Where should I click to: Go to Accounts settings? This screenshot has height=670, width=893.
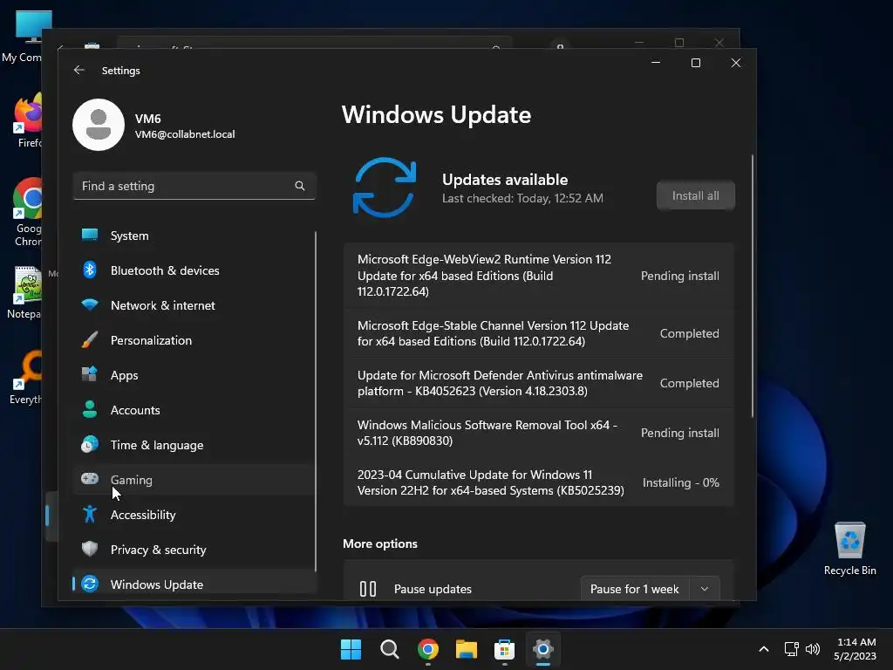click(x=194, y=410)
